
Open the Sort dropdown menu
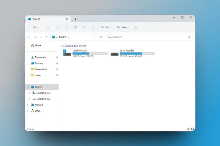click(106, 27)
